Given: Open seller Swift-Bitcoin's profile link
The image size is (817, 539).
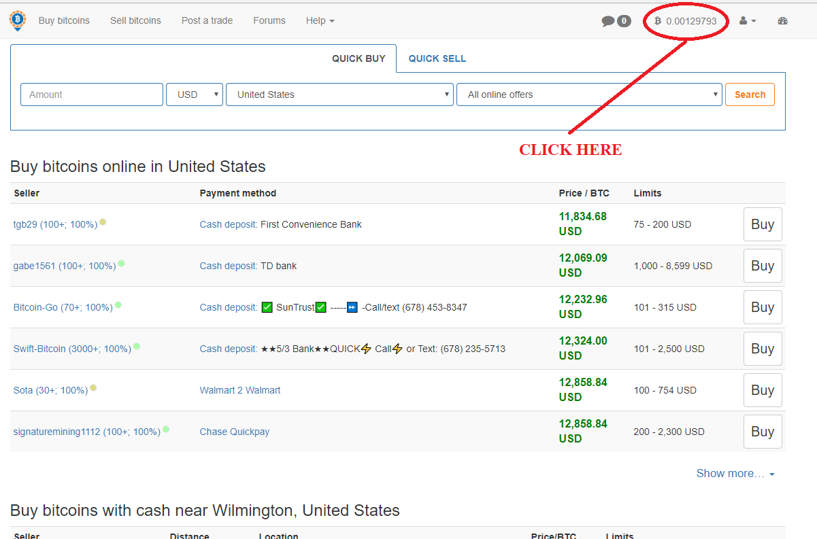Looking at the screenshot, I should [72, 349].
